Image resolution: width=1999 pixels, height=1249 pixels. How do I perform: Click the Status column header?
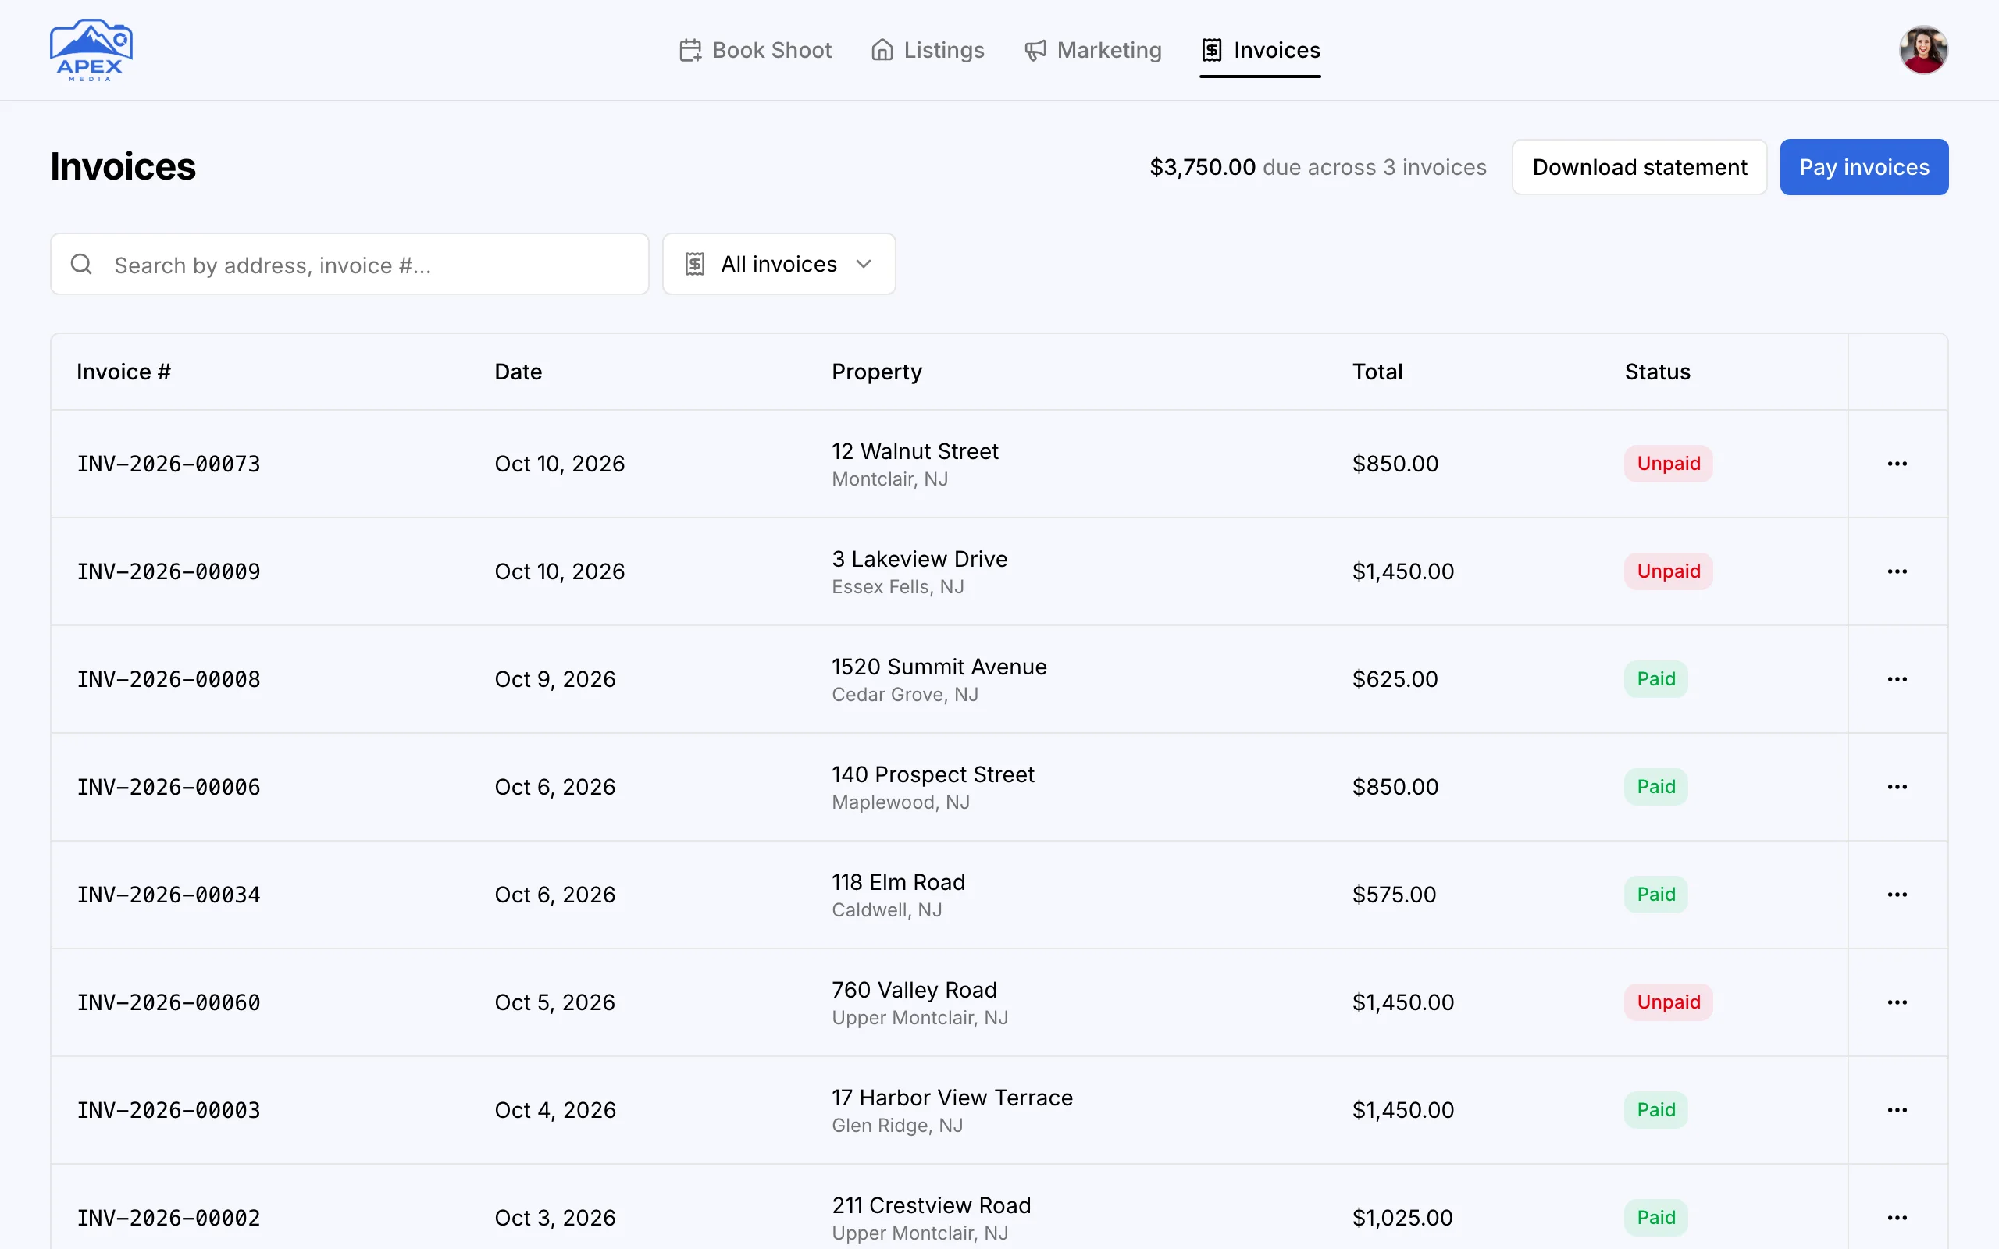(1657, 372)
